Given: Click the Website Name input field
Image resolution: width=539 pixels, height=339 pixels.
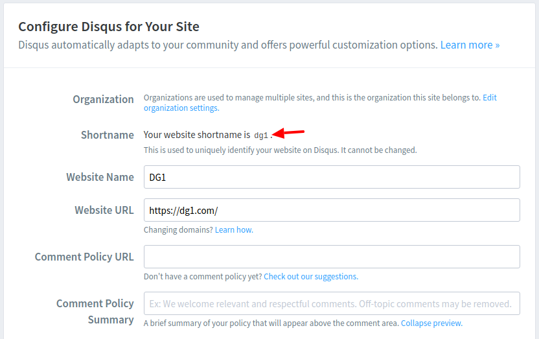Looking at the screenshot, I should pos(332,177).
